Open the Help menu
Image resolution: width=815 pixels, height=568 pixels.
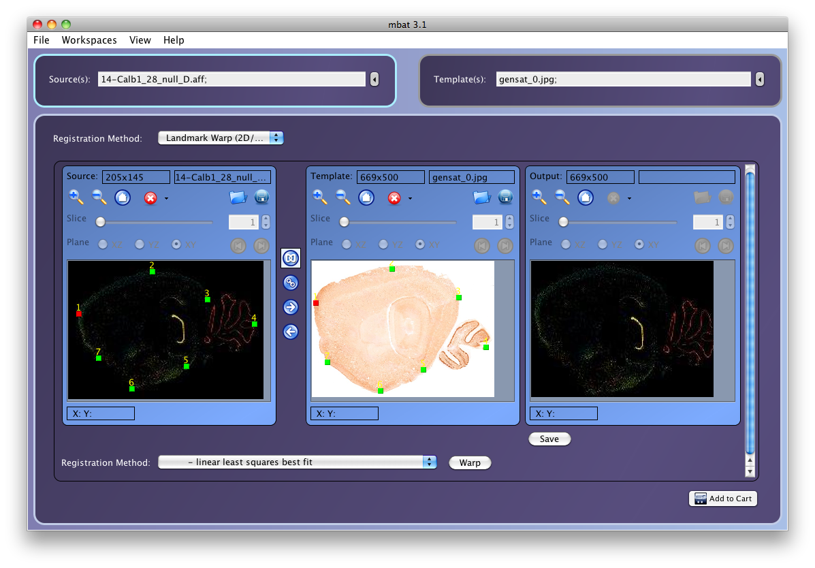click(x=174, y=40)
